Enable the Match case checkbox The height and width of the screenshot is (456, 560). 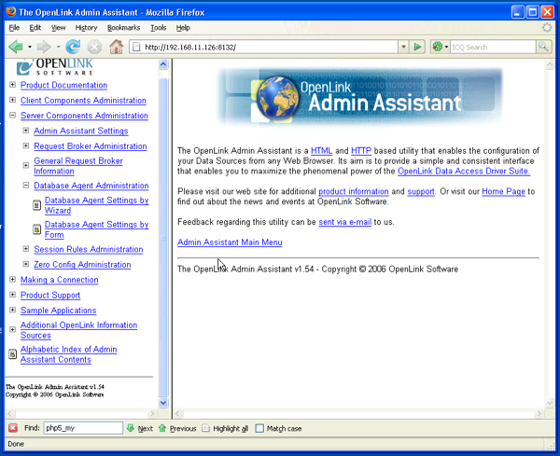pos(259,428)
